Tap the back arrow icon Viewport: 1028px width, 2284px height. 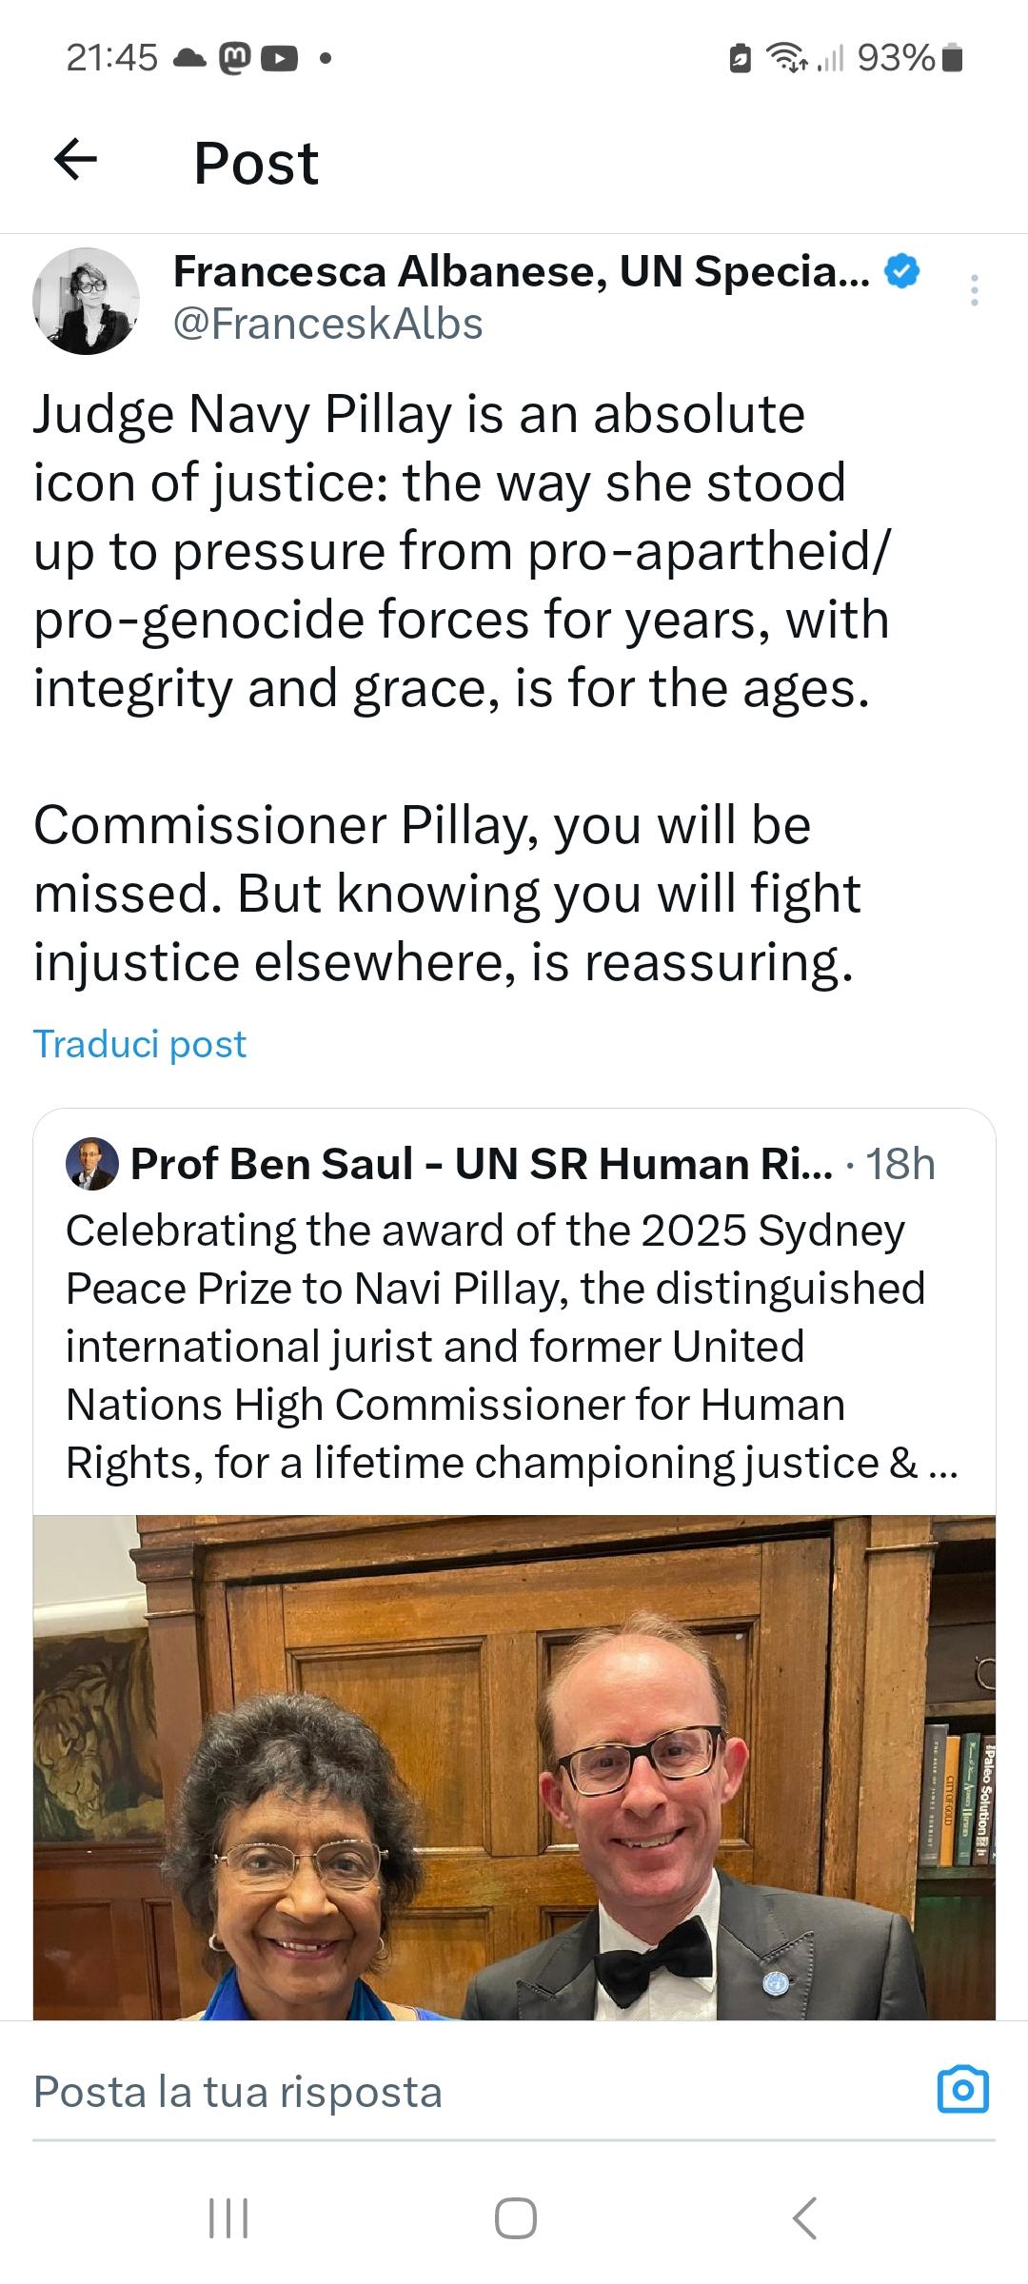(x=76, y=160)
